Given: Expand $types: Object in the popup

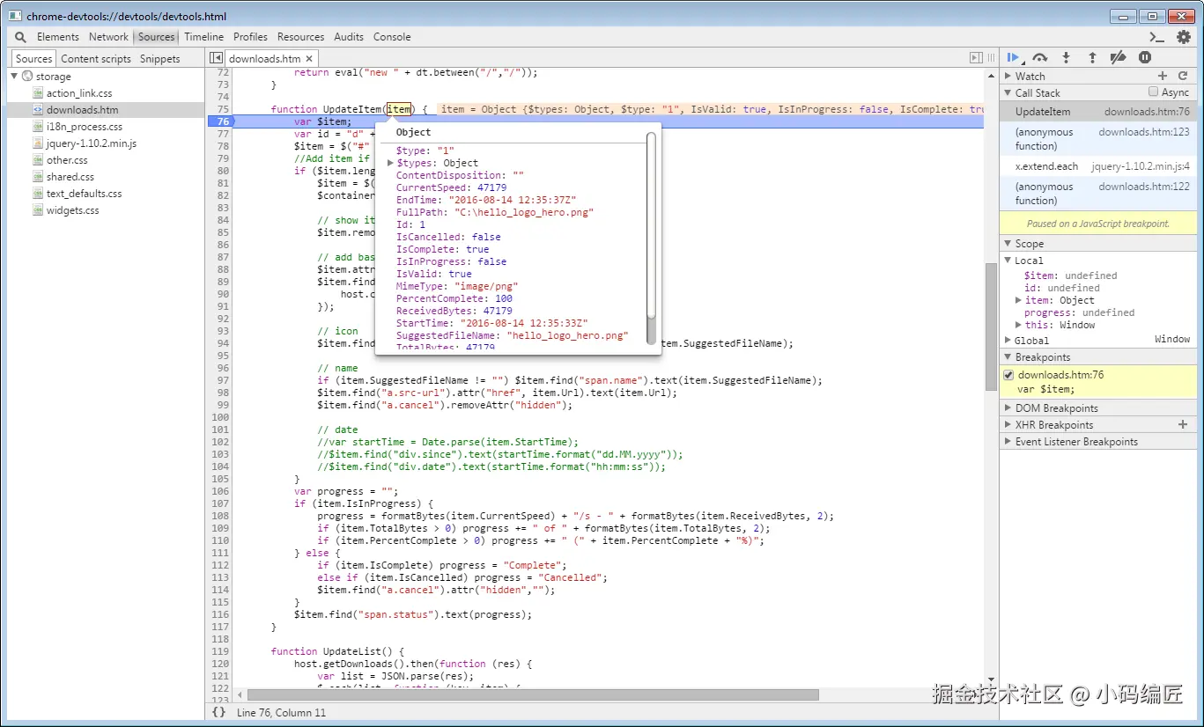Looking at the screenshot, I should coord(391,163).
